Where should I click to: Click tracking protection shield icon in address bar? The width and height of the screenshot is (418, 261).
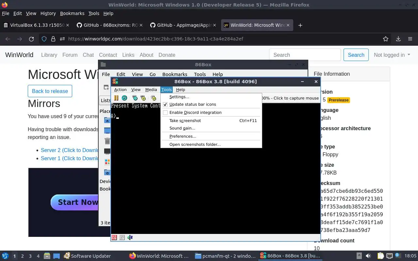[44, 39]
